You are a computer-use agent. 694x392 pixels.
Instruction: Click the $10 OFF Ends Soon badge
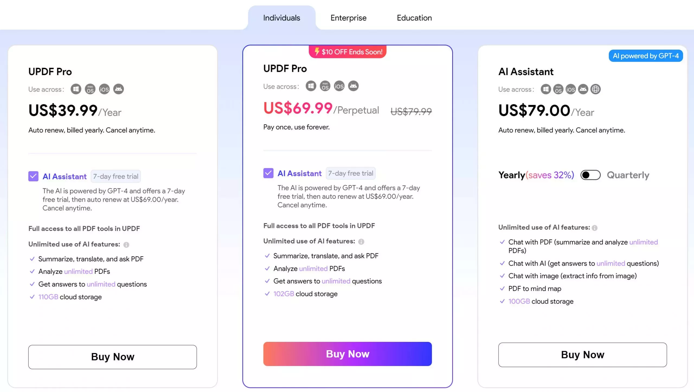348,52
